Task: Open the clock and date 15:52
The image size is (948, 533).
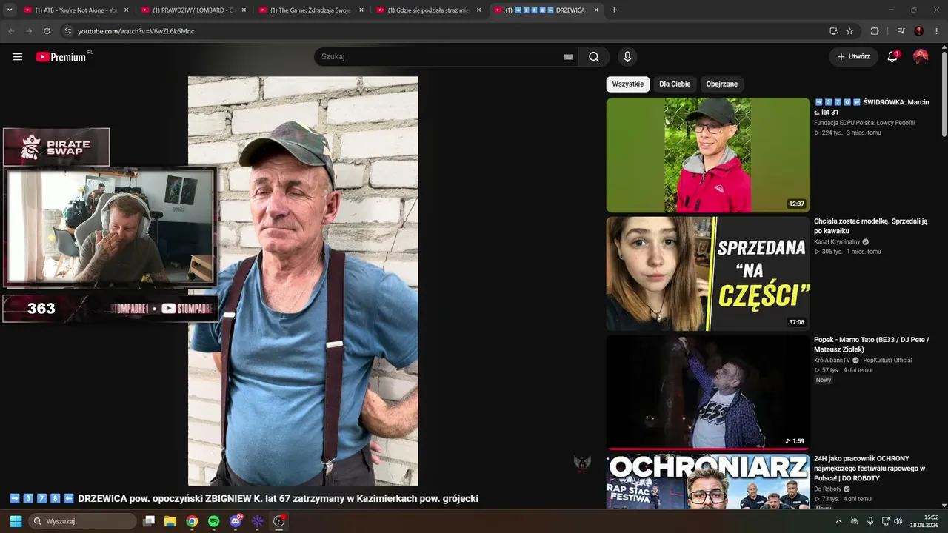Action: [x=924, y=521]
